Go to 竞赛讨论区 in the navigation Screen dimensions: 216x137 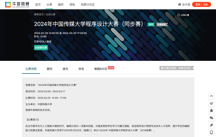[x=88, y=5]
